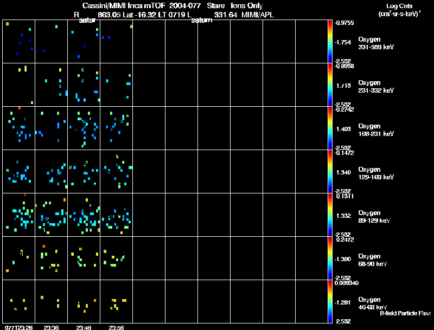Open the 231-332 keV image panel at 23:56
434x330 pixels.
[x=116, y=85]
